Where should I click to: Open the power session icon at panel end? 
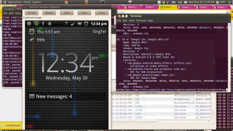(x=230, y=2)
